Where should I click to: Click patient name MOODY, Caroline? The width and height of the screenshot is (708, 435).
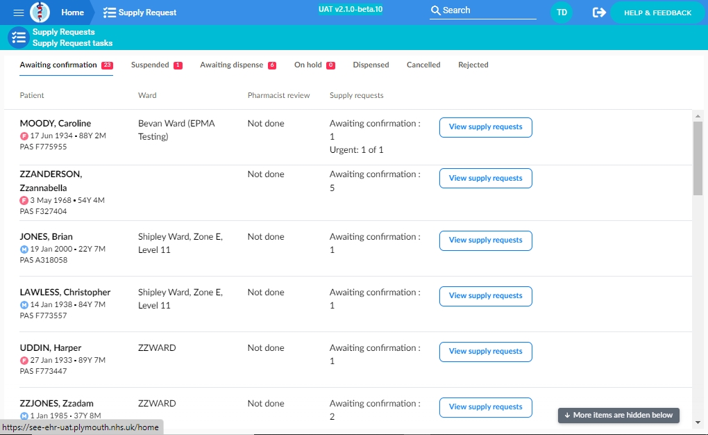pos(55,123)
